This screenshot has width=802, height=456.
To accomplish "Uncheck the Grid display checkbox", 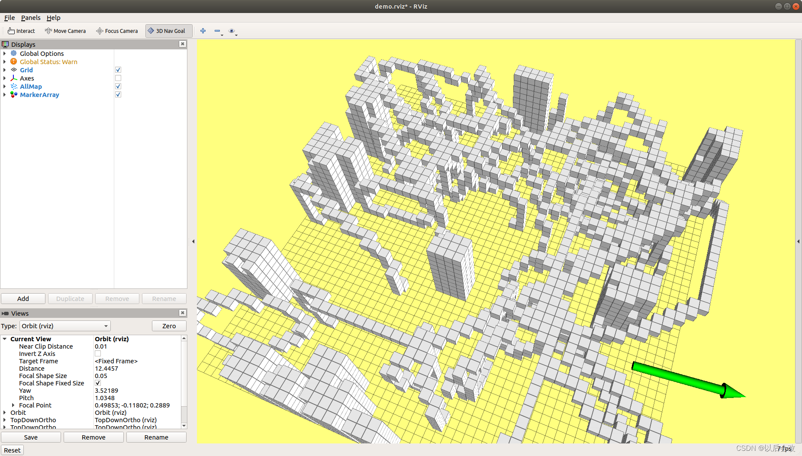I will [x=118, y=70].
